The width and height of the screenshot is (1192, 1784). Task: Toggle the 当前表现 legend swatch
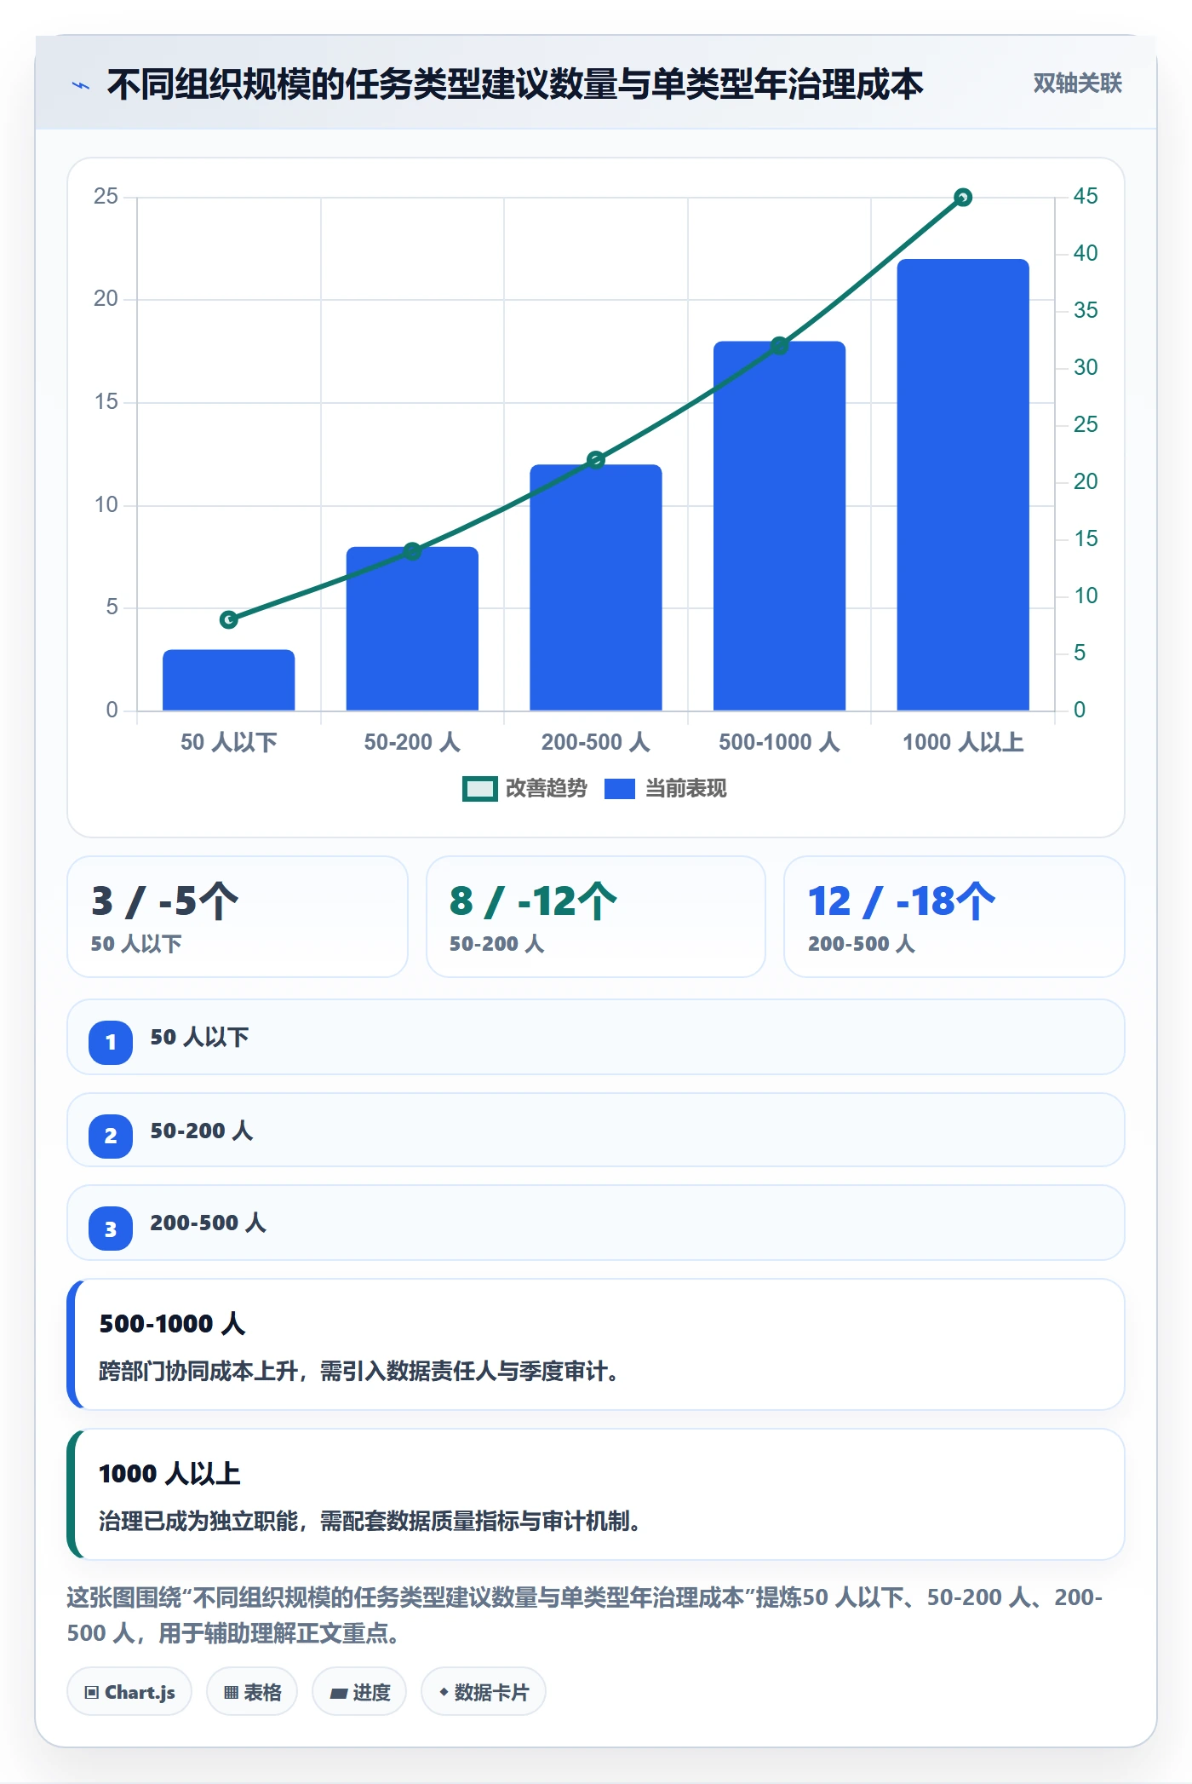pyautogui.click(x=619, y=789)
